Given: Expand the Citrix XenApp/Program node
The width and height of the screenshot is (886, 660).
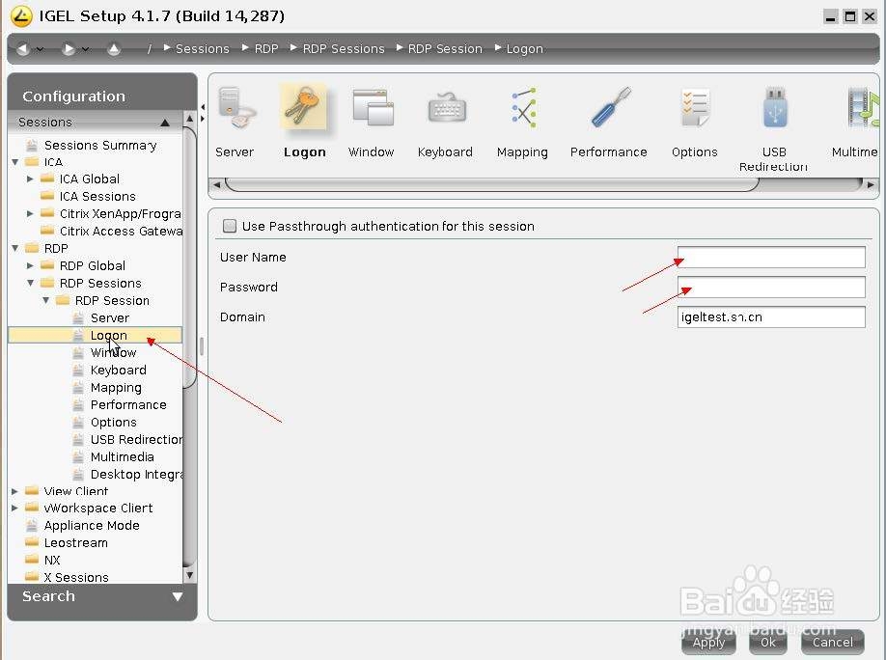Looking at the screenshot, I should click(x=30, y=213).
